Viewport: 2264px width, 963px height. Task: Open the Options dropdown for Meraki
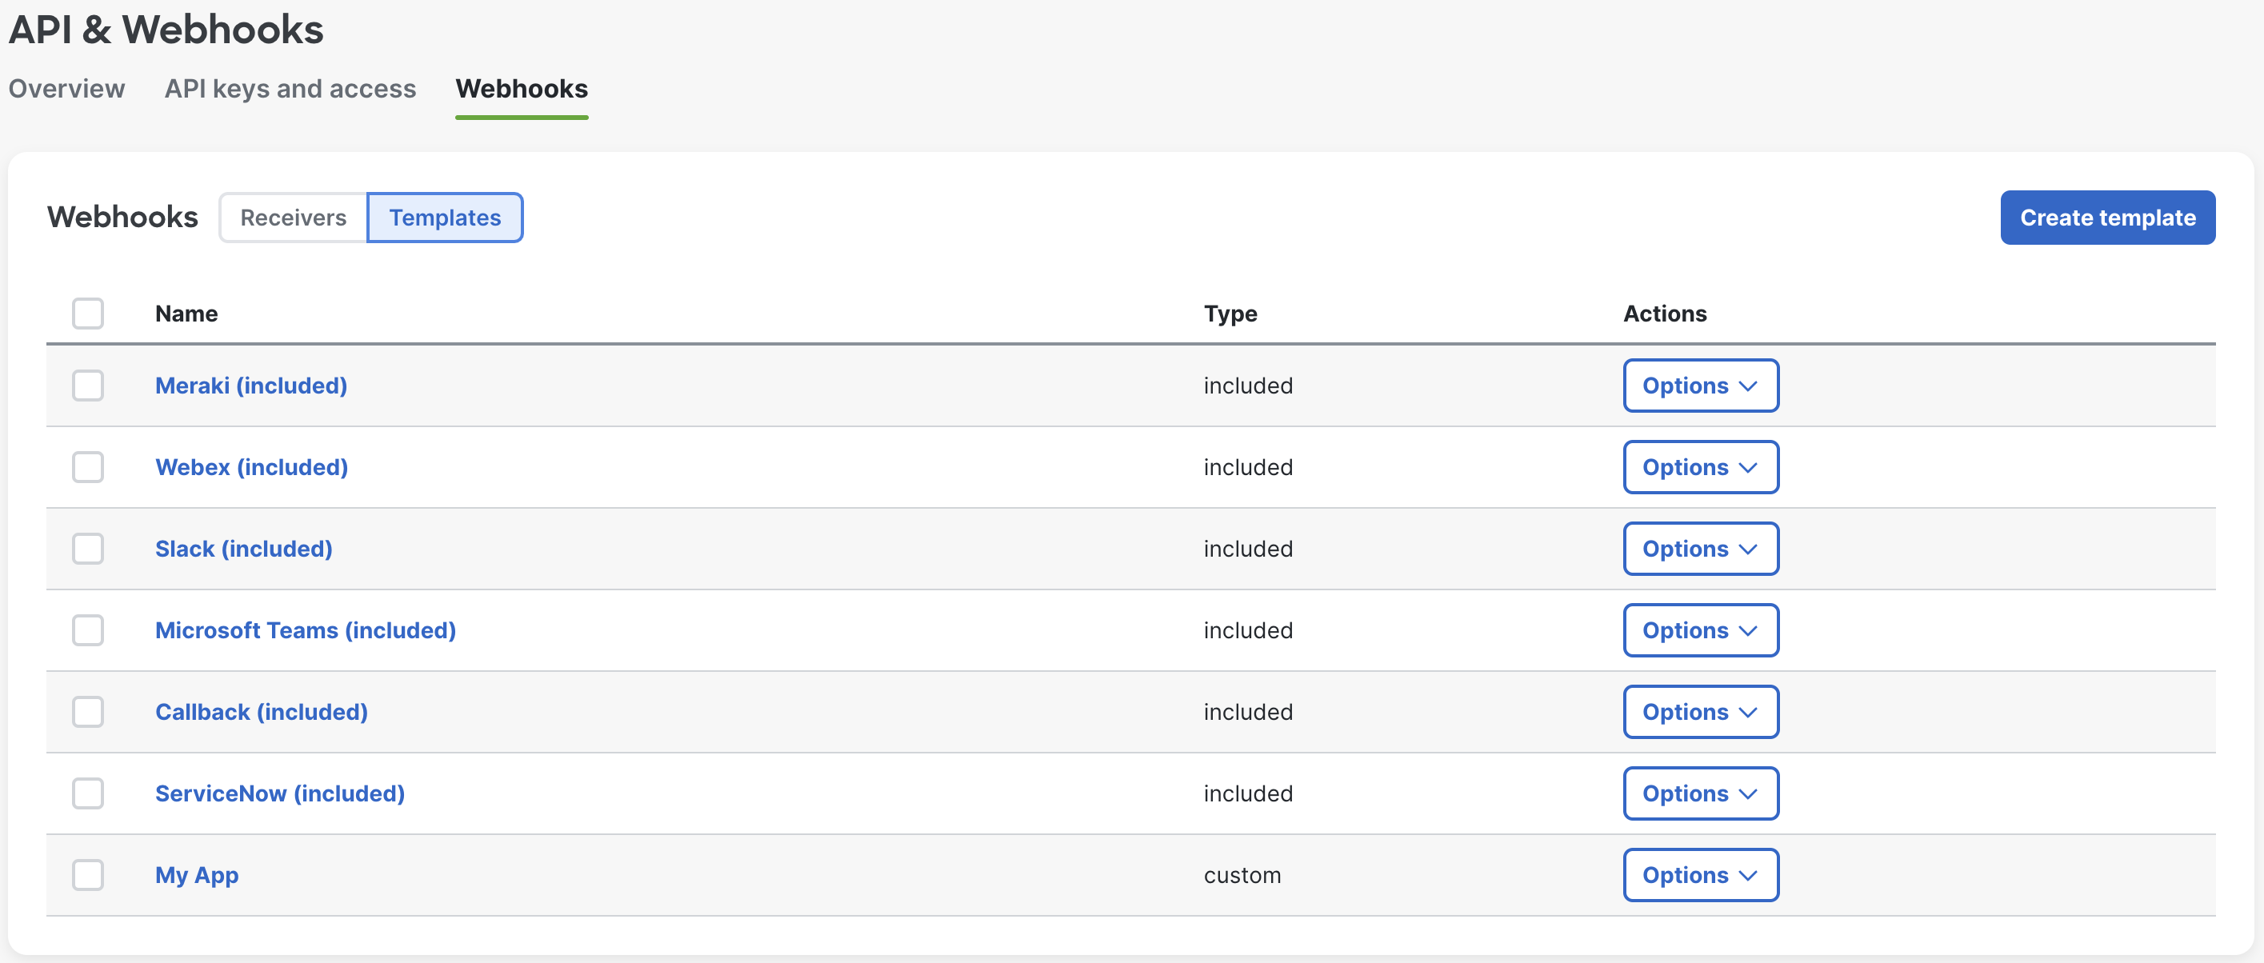click(1700, 386)
